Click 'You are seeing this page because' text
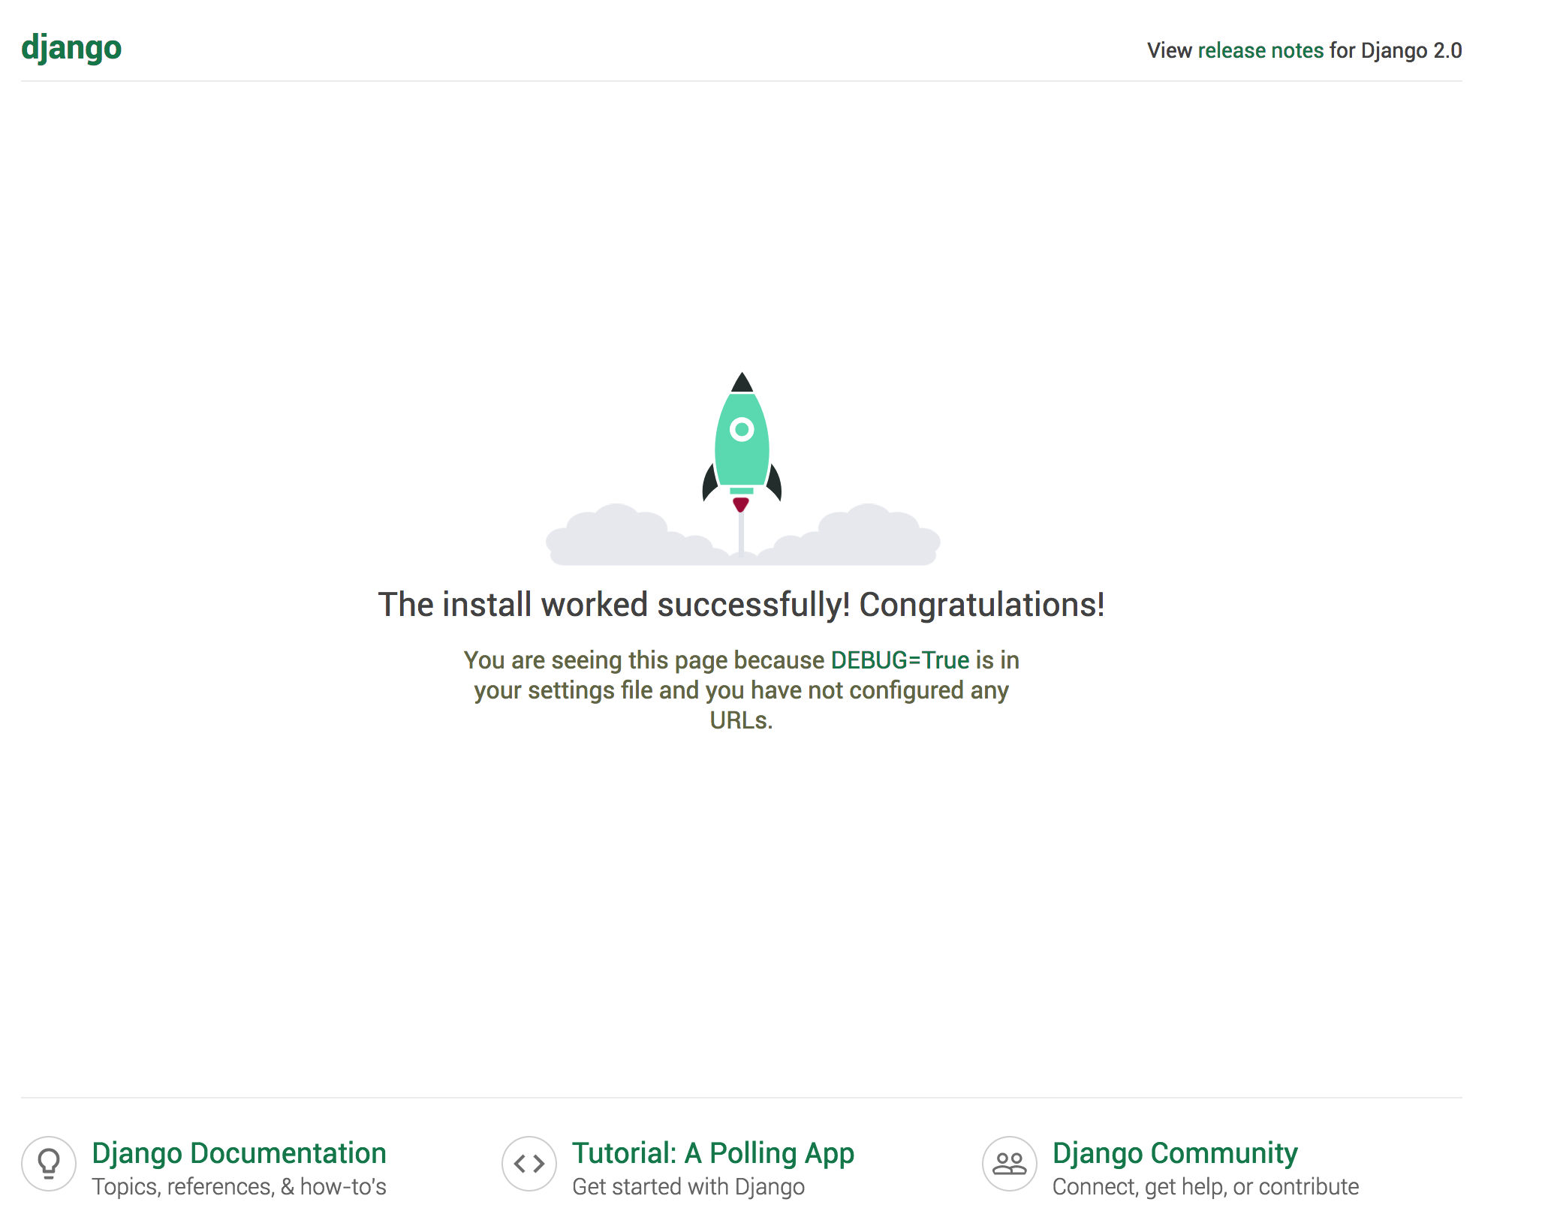 coord(644,660)
